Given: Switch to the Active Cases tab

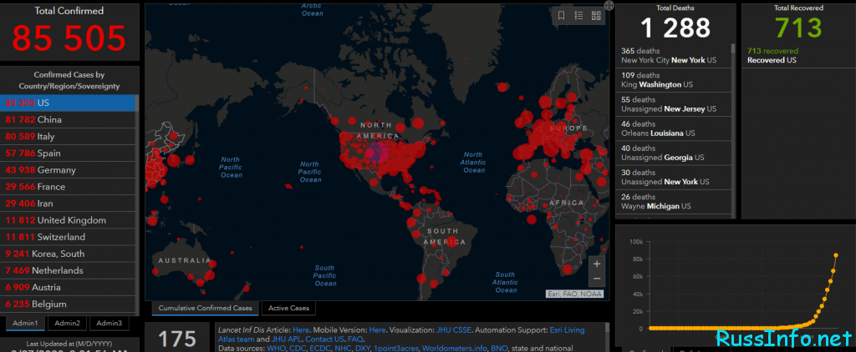Looking at the screenshot, I should pyautogui.click(x=288, y=308).
